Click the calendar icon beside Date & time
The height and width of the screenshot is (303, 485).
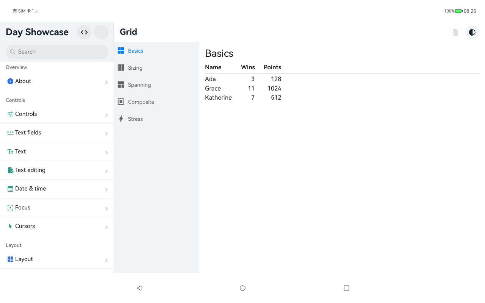click(10, 189)
